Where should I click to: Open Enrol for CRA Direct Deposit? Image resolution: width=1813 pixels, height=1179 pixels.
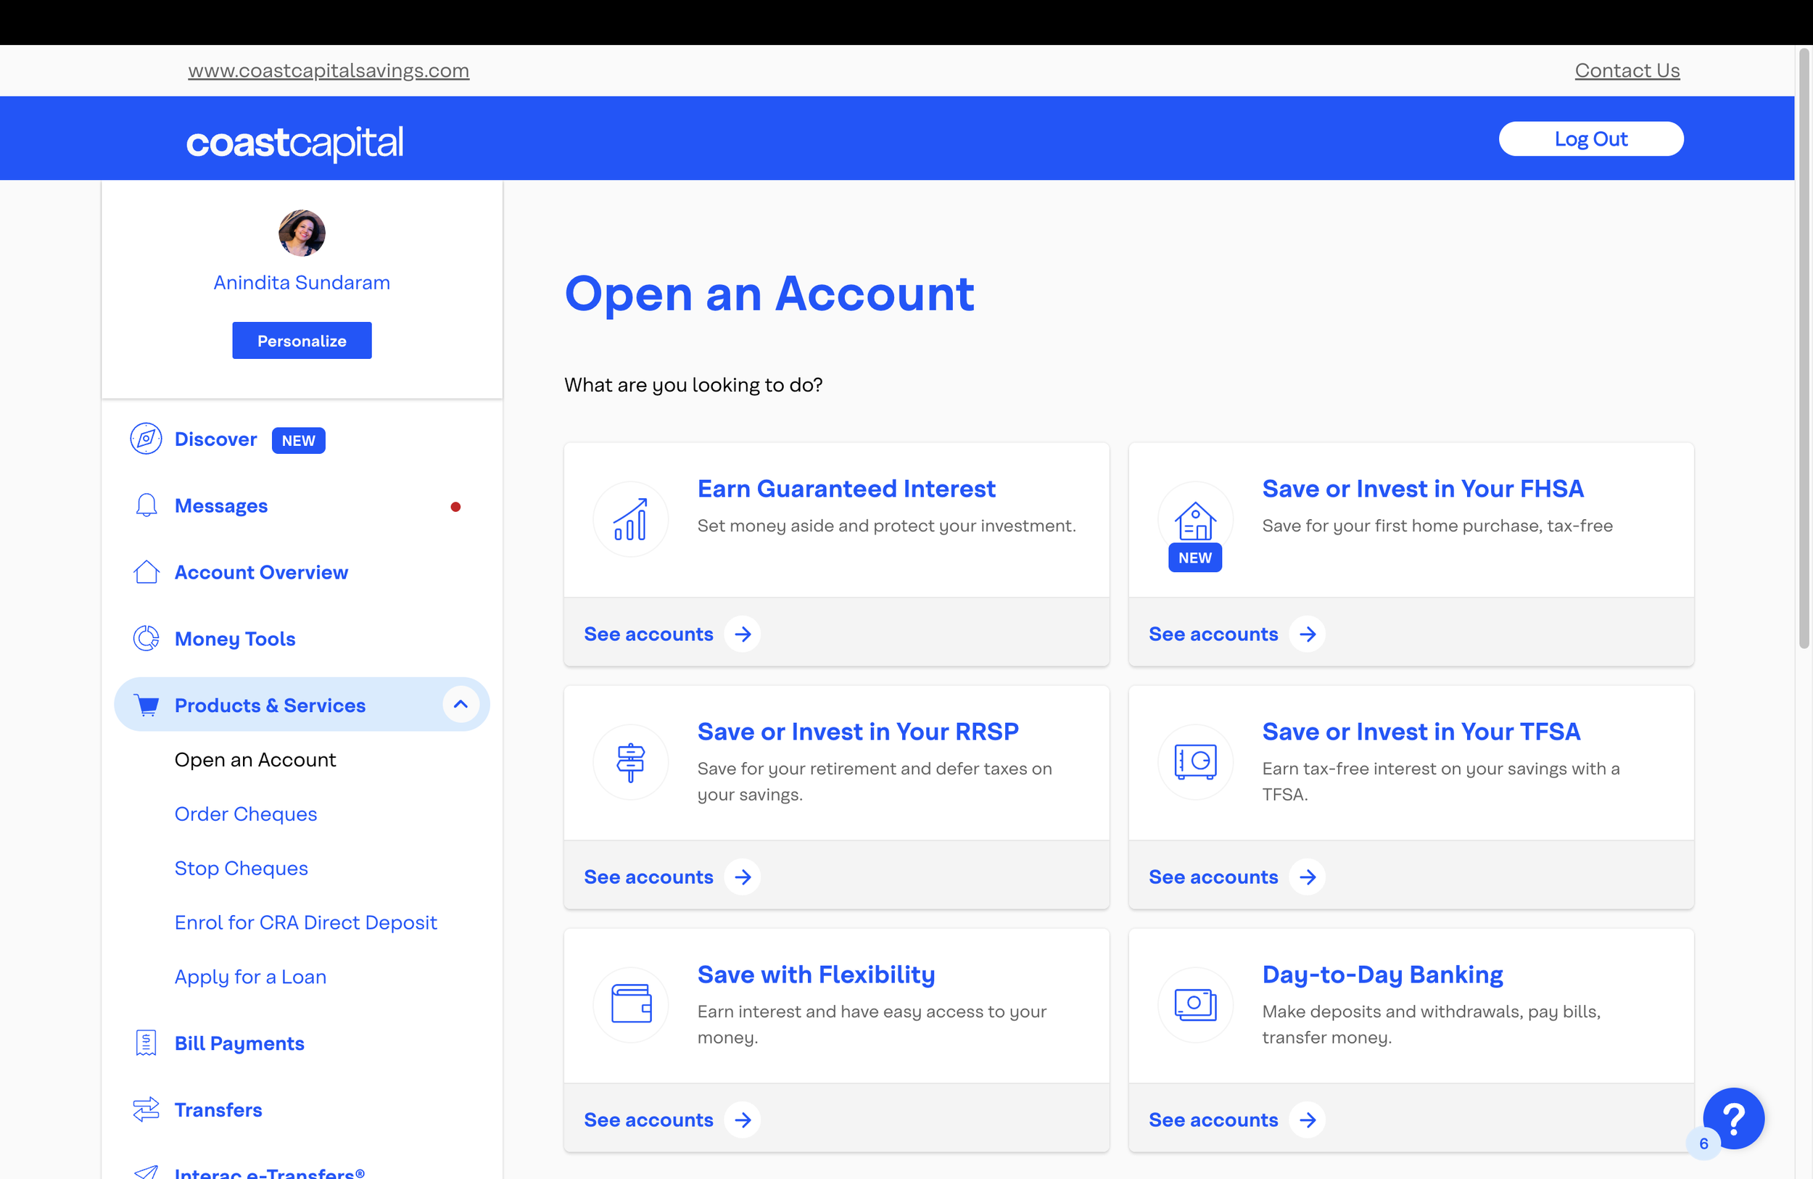305,922
